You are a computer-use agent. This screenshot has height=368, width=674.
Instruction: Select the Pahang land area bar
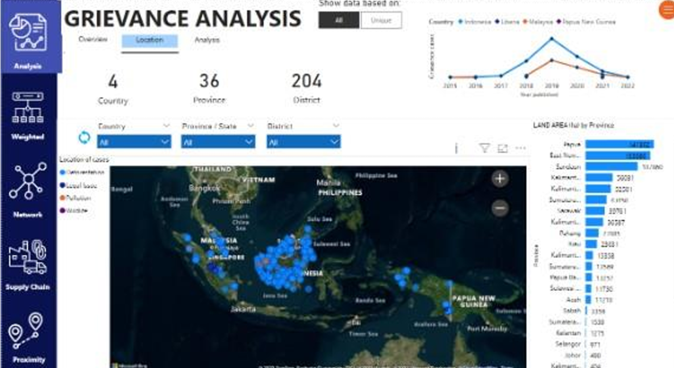point(592,233)
